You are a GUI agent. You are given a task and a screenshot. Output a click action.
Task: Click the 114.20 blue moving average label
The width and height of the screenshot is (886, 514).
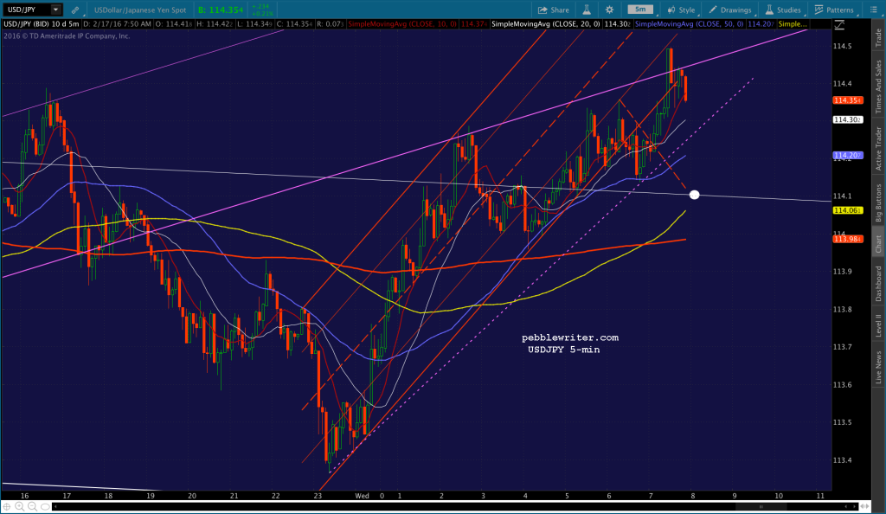click(x=848, y=156)
